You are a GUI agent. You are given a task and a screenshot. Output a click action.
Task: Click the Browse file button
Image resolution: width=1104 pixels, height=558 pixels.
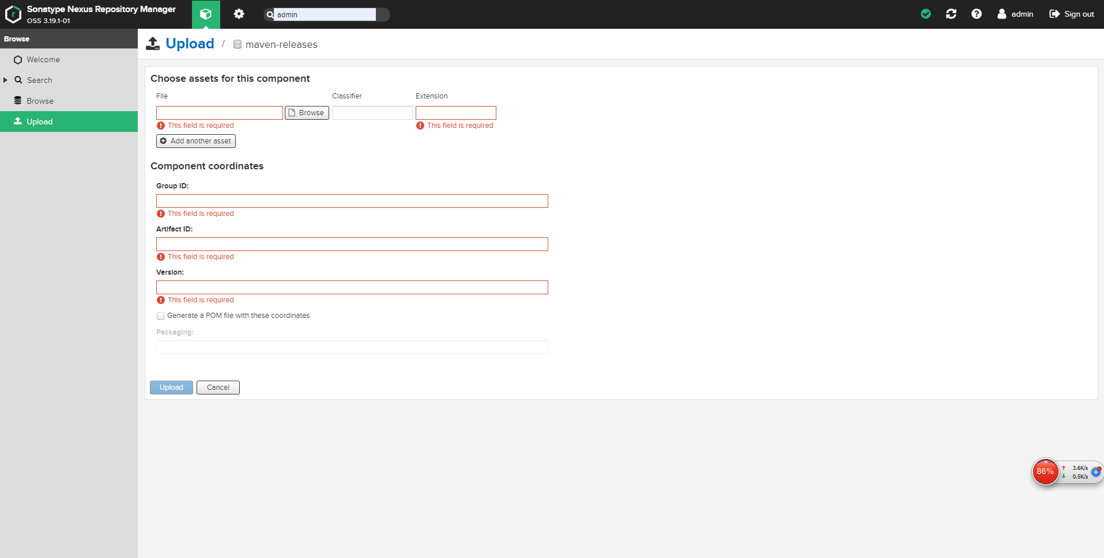(x=307, y=113)
